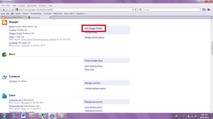The image size is (213, 119).
Task: Open the Yahoo! bookmark
Action: pyautogui.click(x=25, y=14)
